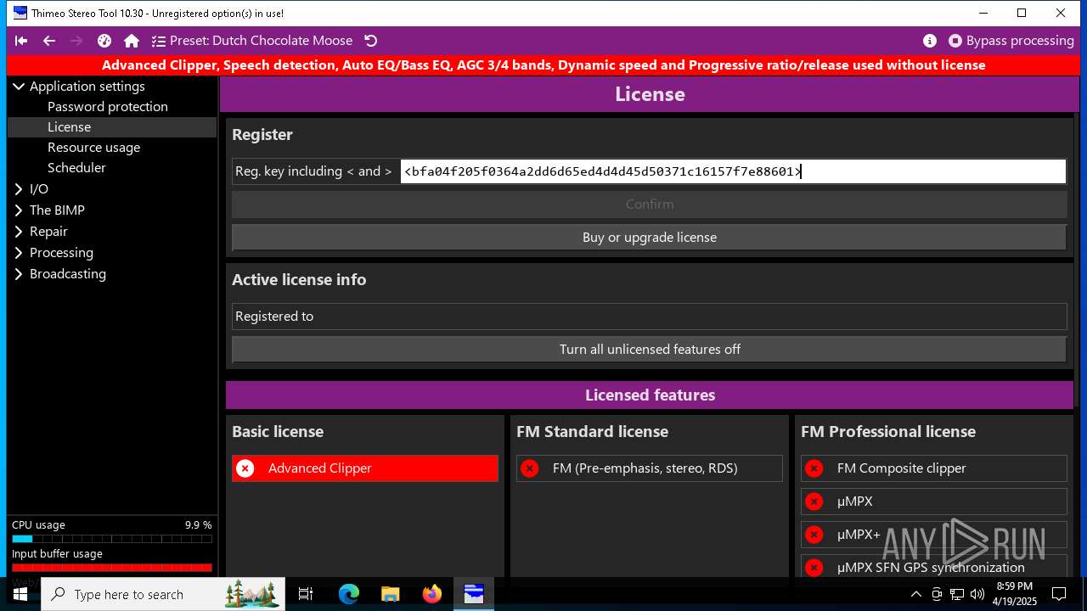Open Password protection settings
Screen dimensions: 1087x611
point(108,106)
